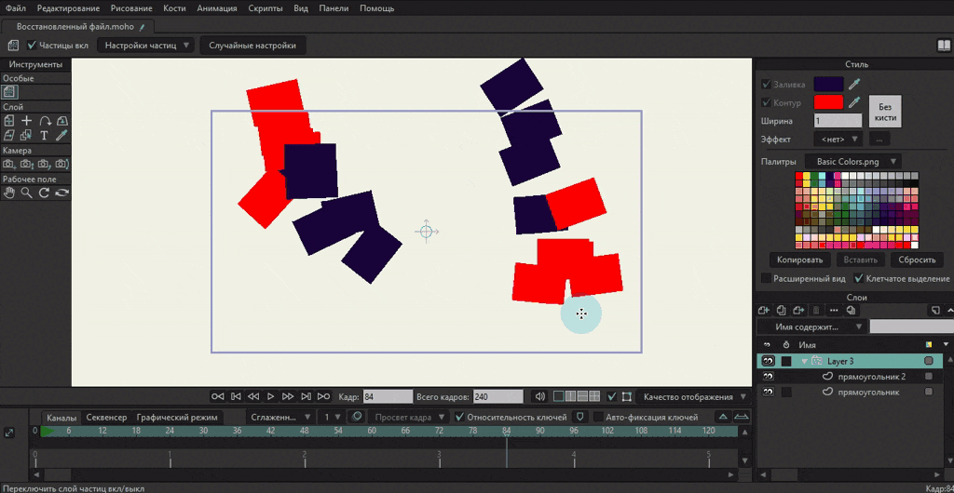Viewport: 954px width, 493px height.
Task: Hide Layer 3 using its eye icon
Action: [x=768, y=361]
